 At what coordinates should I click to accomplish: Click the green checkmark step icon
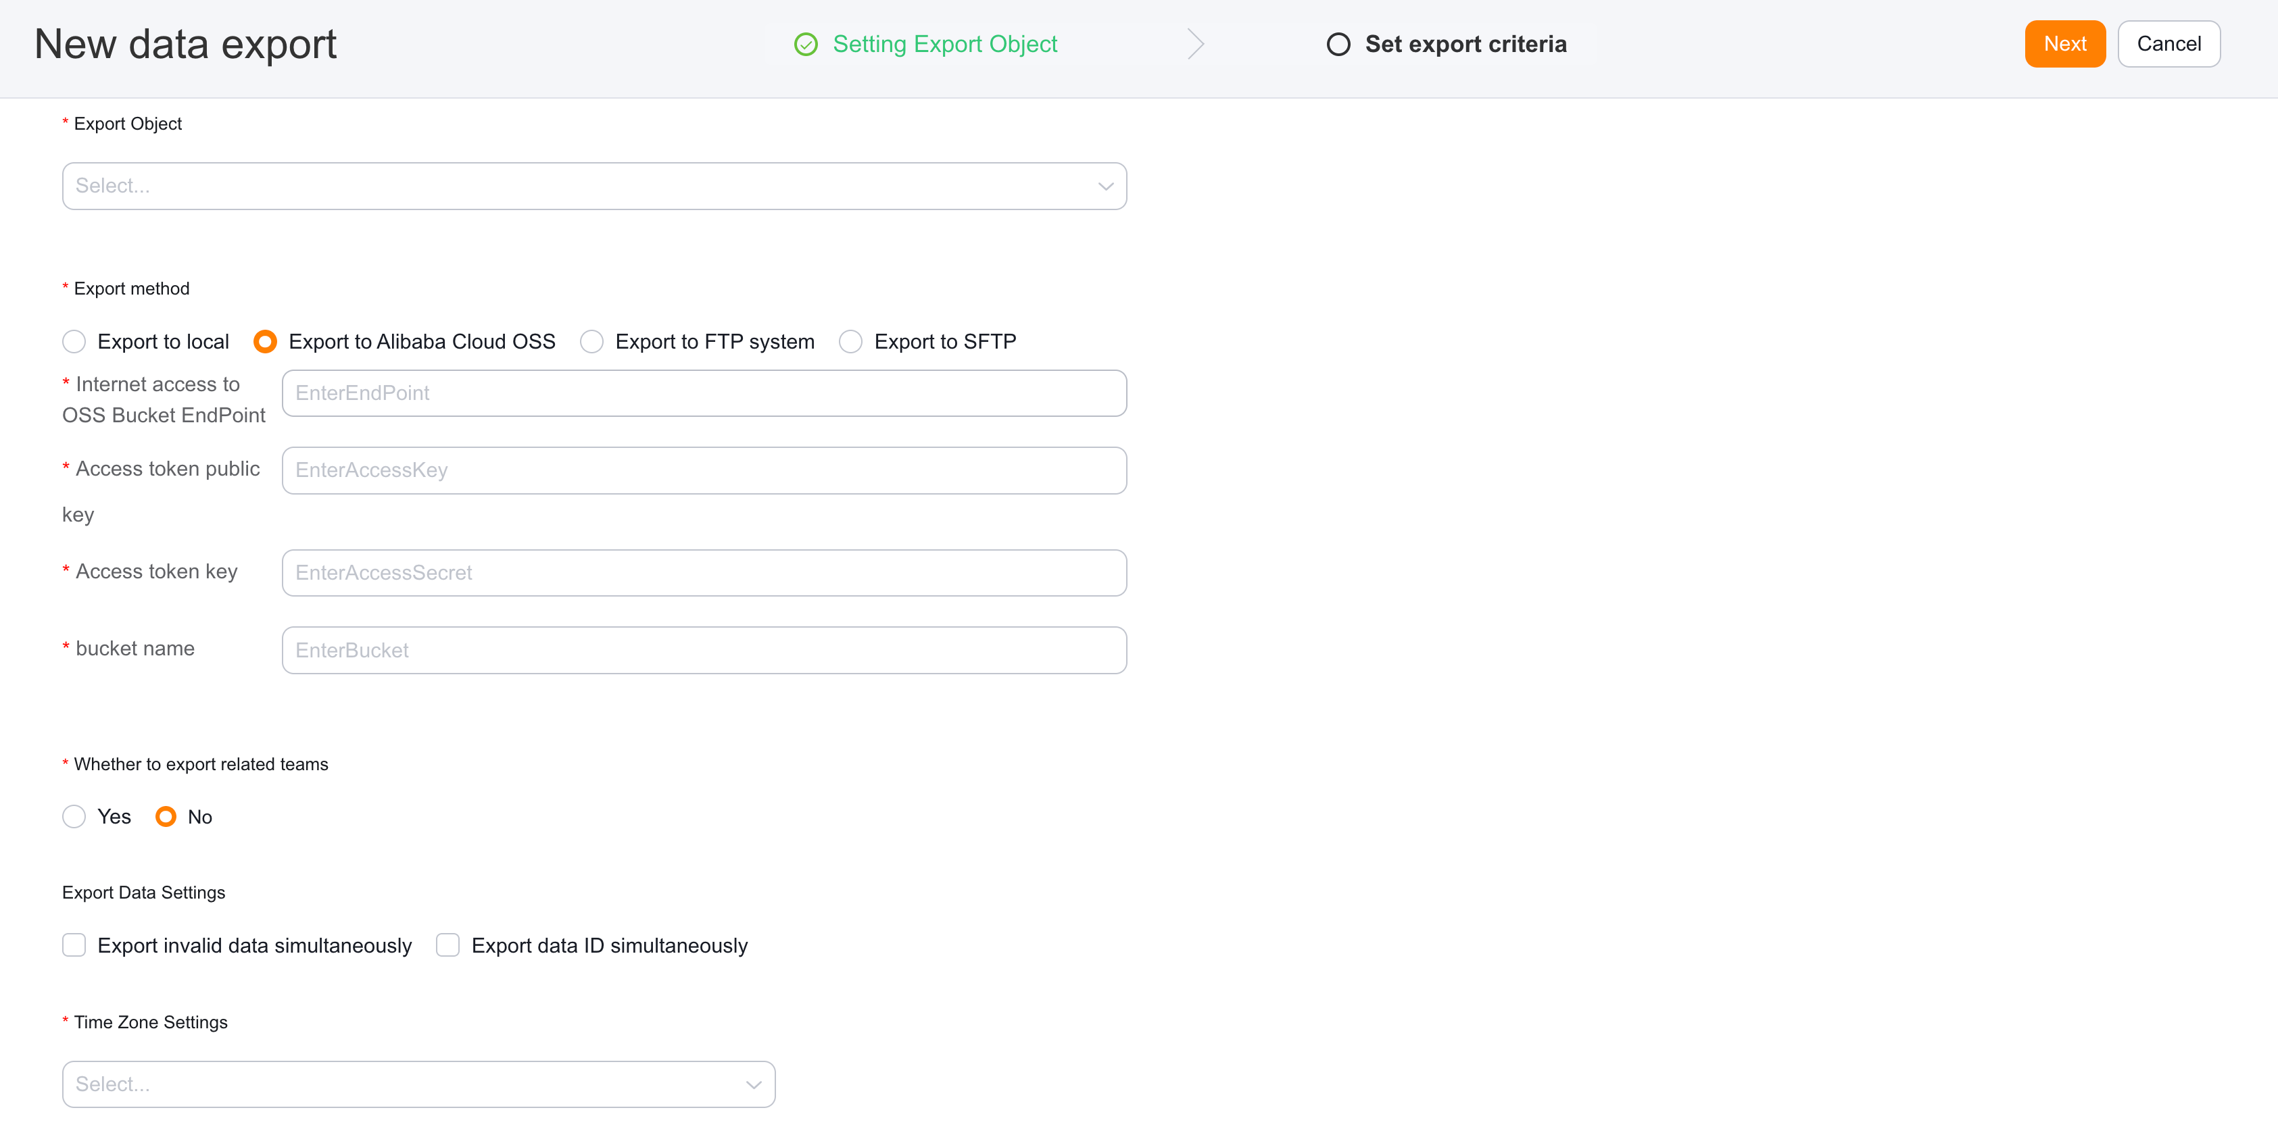(806, 44)
